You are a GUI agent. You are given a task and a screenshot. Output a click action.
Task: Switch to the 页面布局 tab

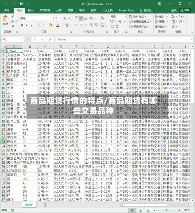[x=45, y=10]
